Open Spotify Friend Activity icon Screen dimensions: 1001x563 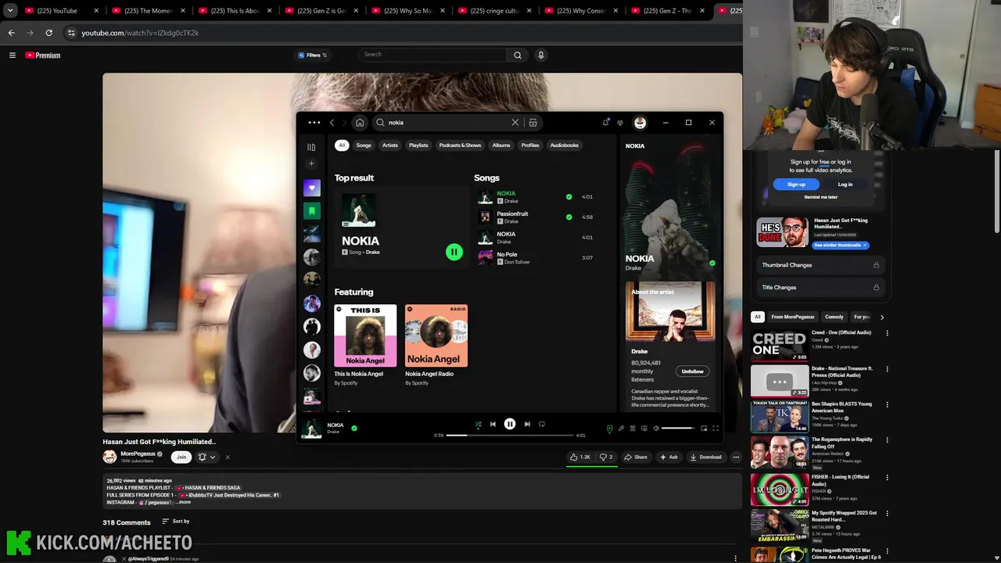tap(620, 123)
